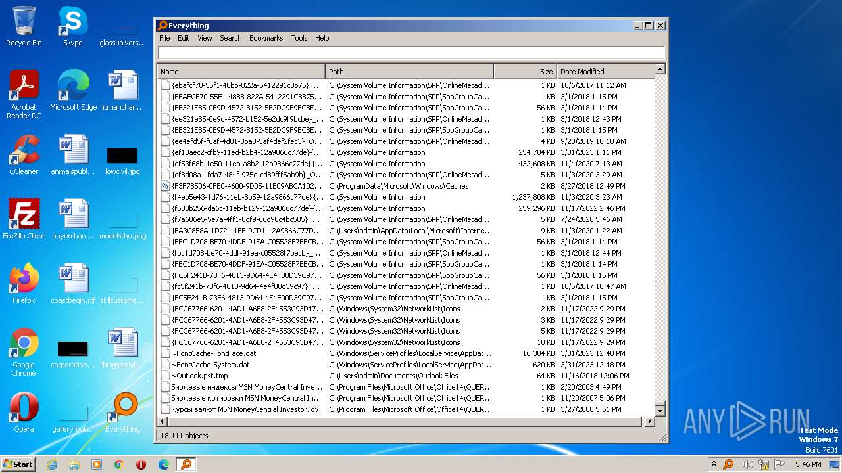Screen dimensions: 842x473
Task: Sort results by Size column header
Action: (525, 72)
